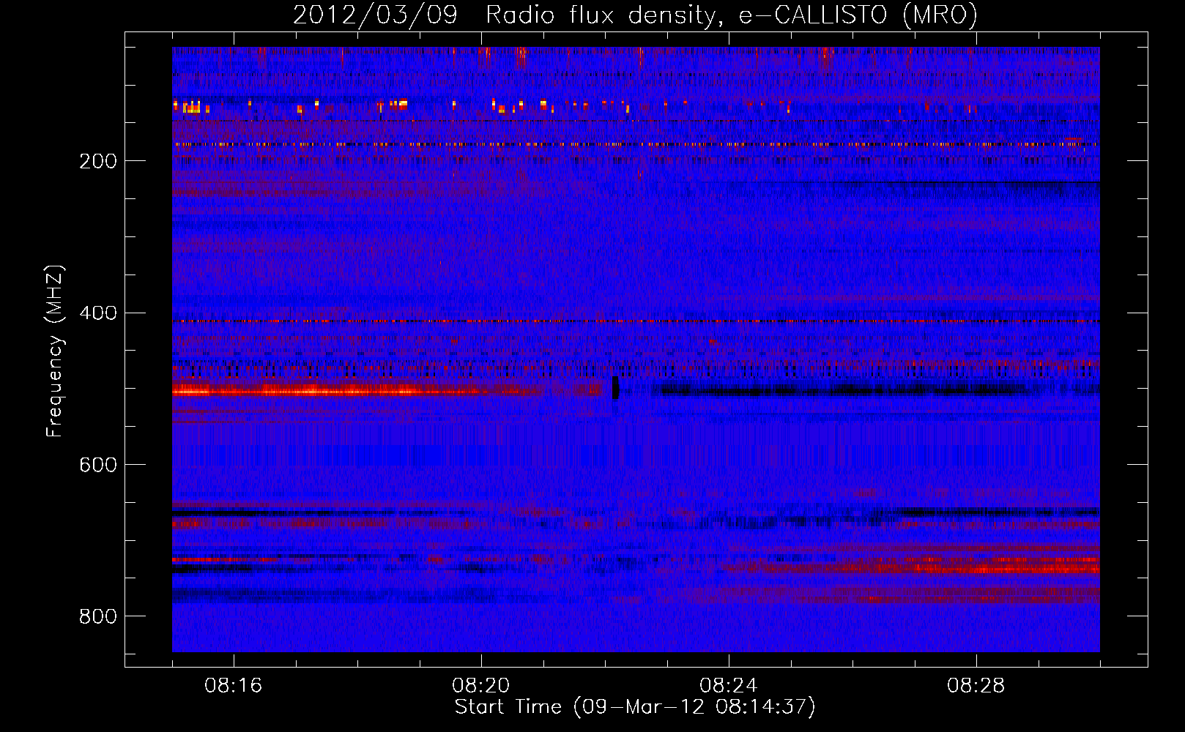The width and height of the screenshot is (1185, 732).
Task: Select the 'Frequency (MHZ)' y-axis label
Action: (55, 351)
